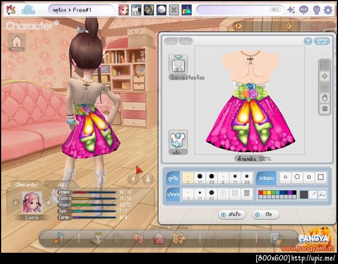338x264 pixels.
Task: Select the pencil tool in right toolbar
Action: (325, 65)
